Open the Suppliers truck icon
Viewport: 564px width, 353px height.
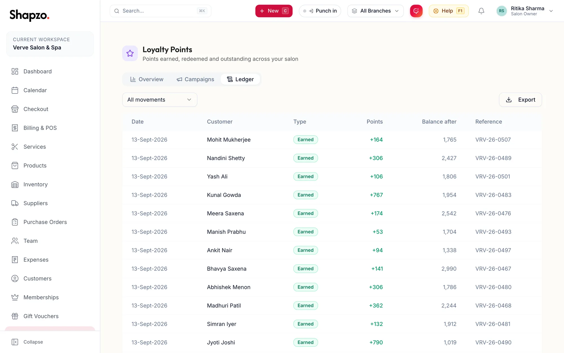pos(15,203)
